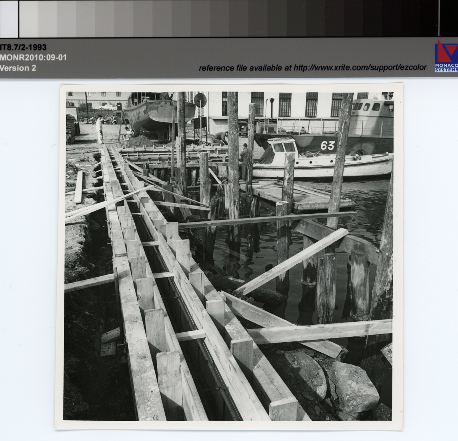458x441 pixels.
Task: Click the number 63 on the ship hull
Action: coord(327,145)
